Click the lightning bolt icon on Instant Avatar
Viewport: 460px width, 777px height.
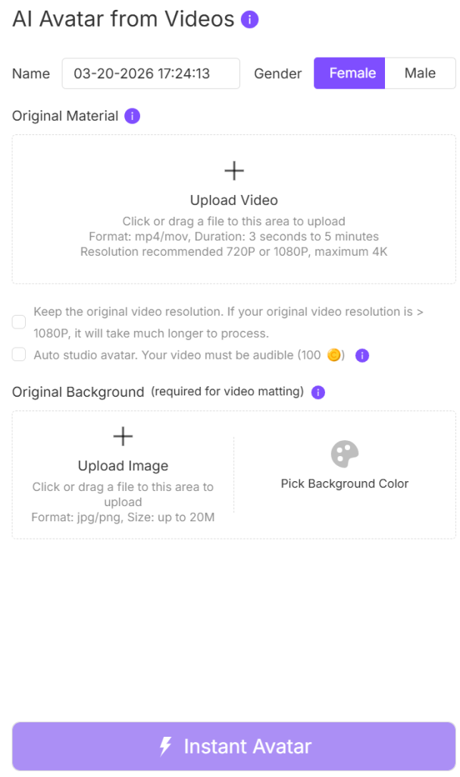coord(165,746)
